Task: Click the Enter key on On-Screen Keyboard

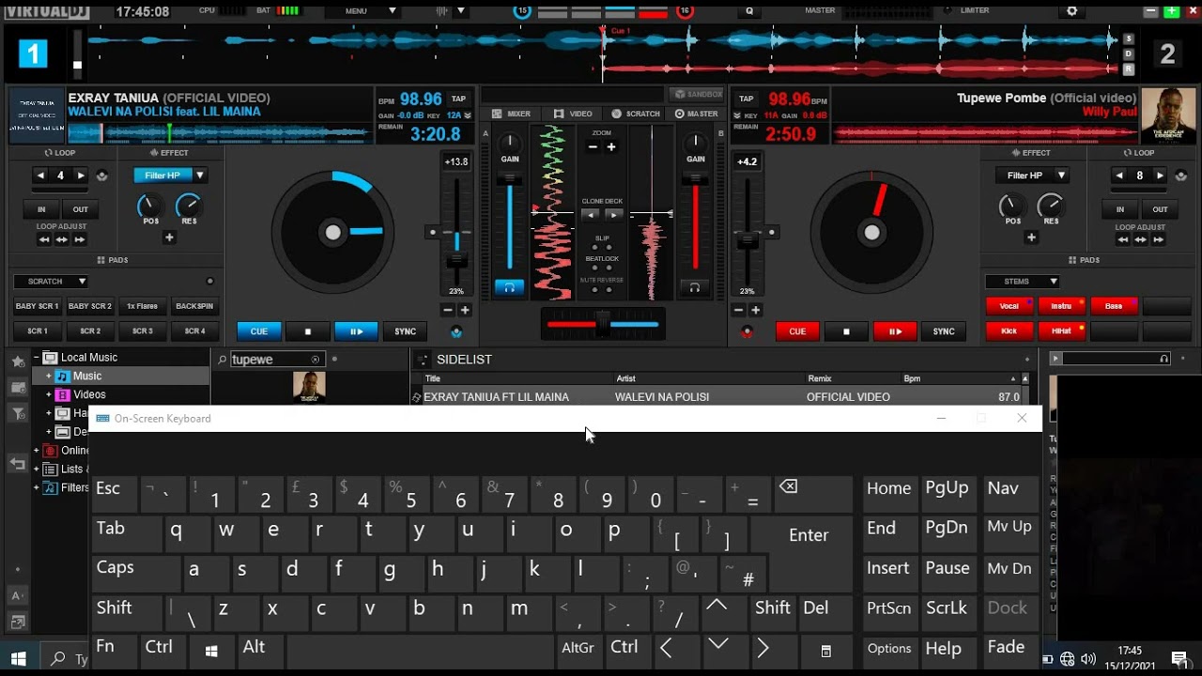Action: 809,536
